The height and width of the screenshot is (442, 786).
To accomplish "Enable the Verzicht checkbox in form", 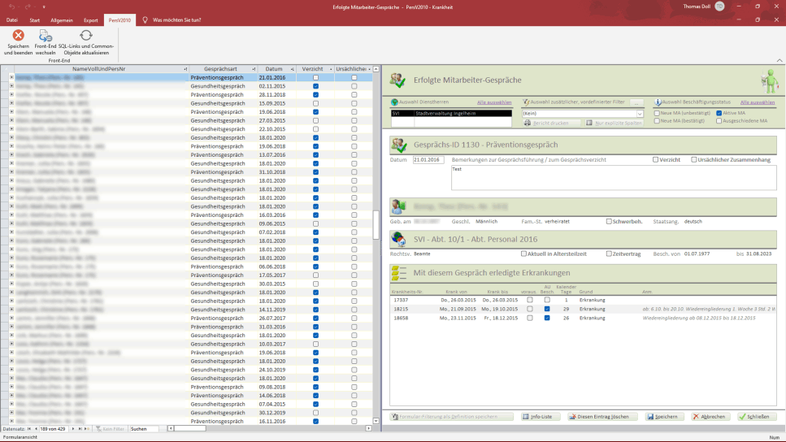I will [x=656, y=159].
